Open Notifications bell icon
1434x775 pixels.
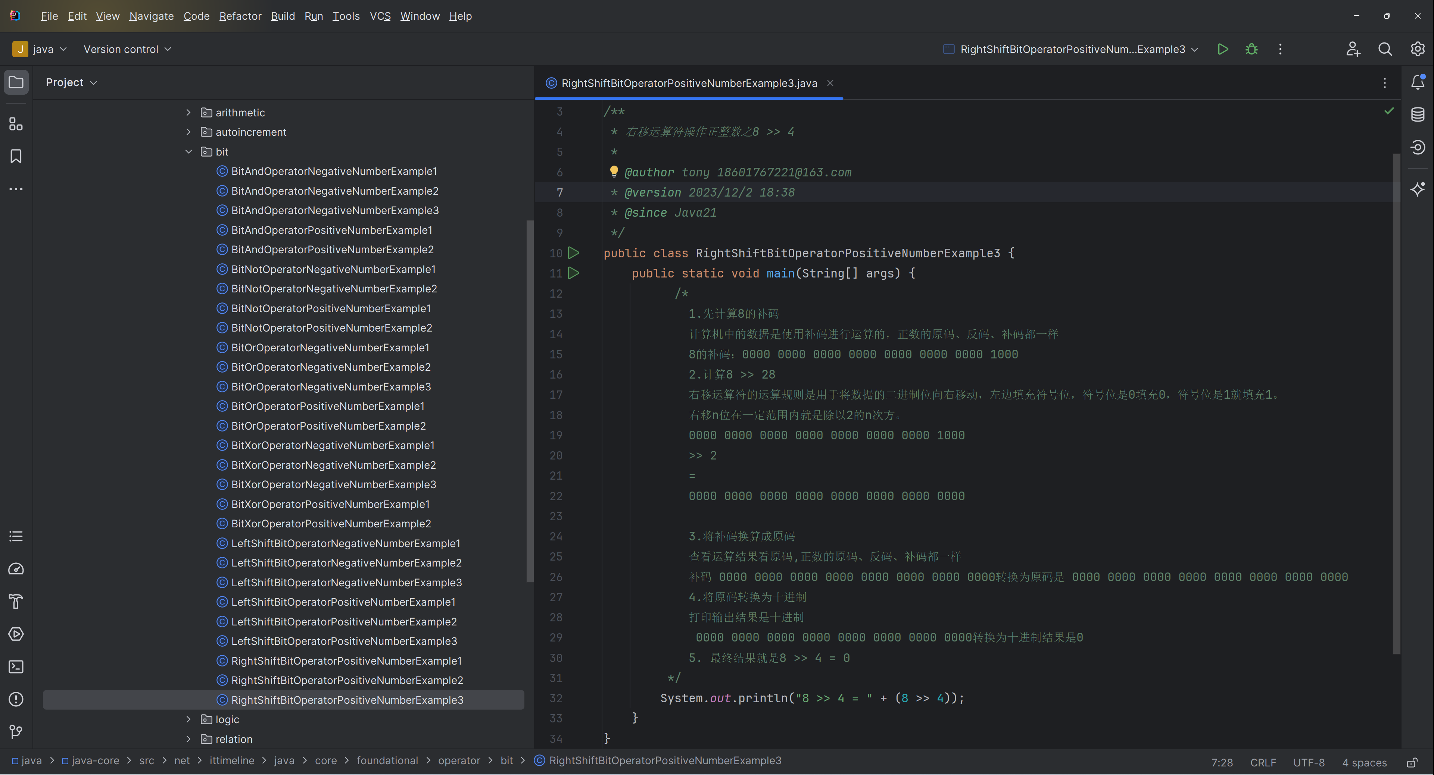[x=1418, y=82]
